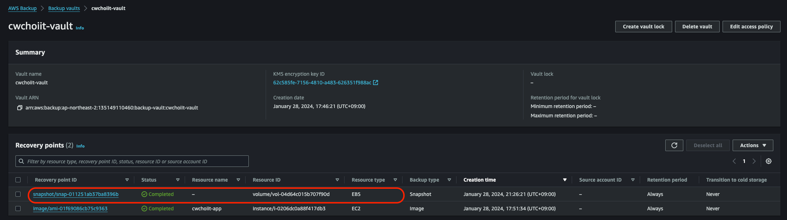Click Image backup type cell
This screenshot has height=220, width=787.
pyautogui.click(x=417, y=209)
